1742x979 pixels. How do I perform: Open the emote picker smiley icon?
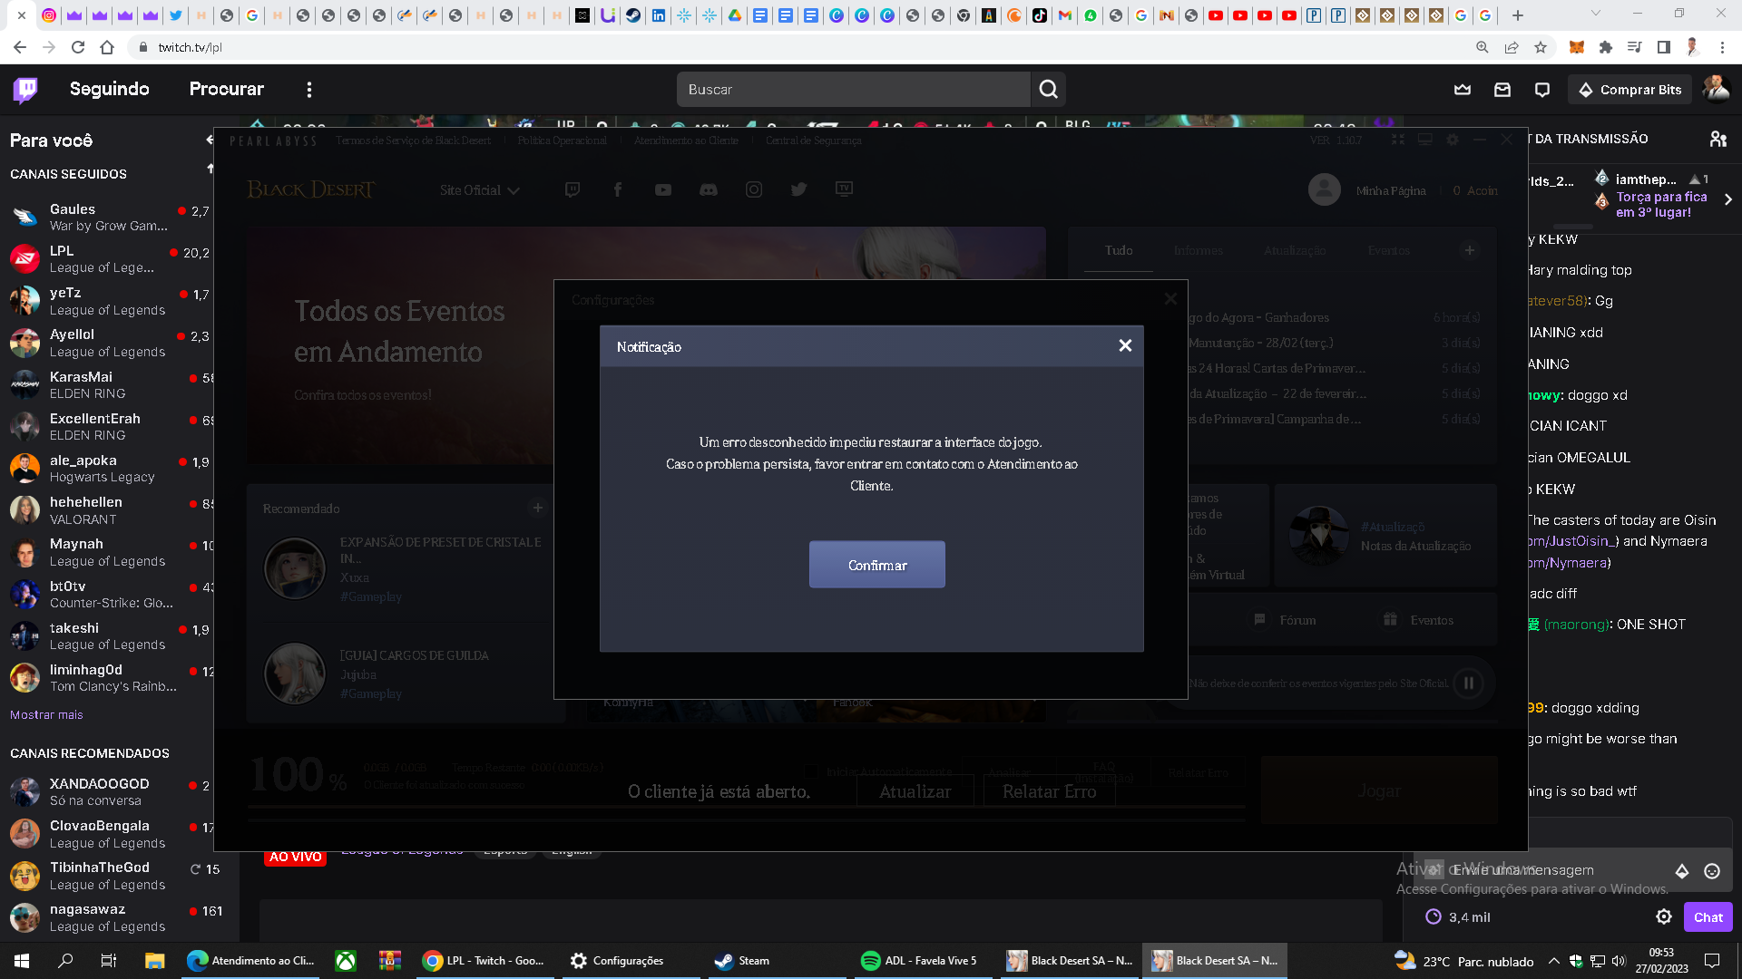pos(1712,870)
